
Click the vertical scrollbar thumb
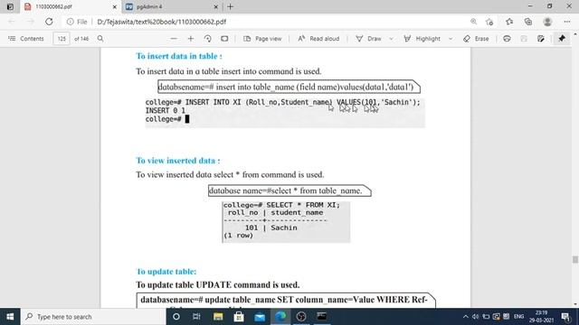[575, 259]
